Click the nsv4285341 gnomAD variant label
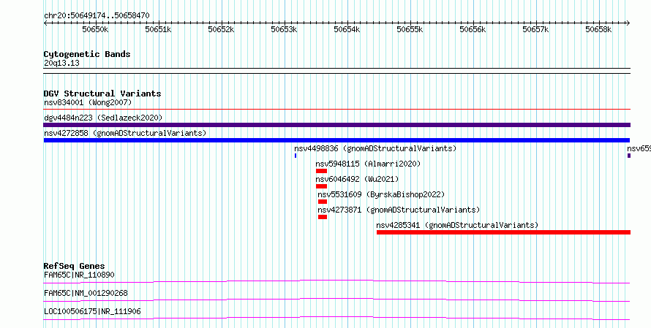The width and height of the screenshot is (651, 328). pos(457,225)
